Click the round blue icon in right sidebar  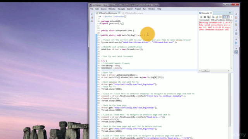tap(236, 21)
